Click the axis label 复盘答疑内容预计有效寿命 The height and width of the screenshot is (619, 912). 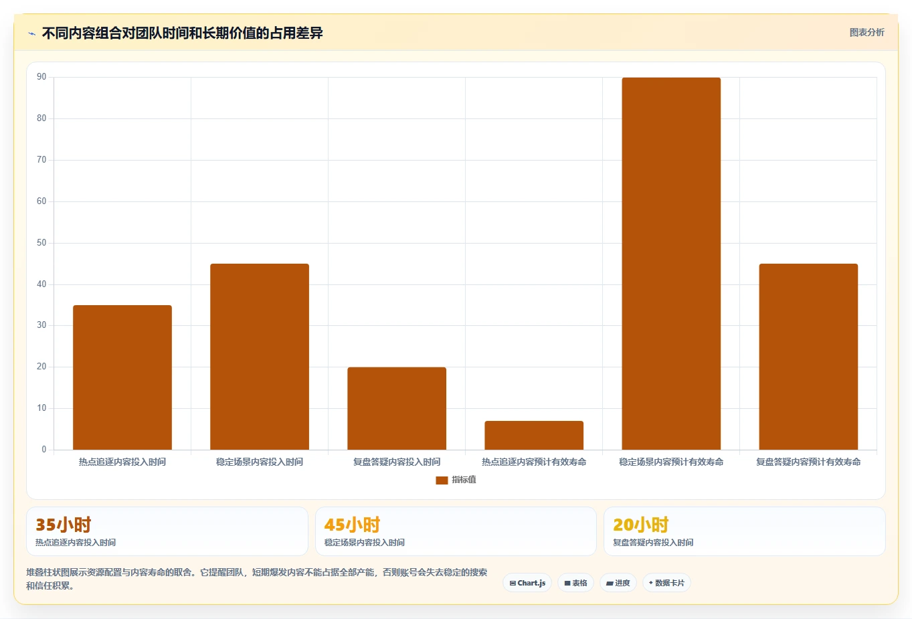pyautogui.click(x=808, y=462)
